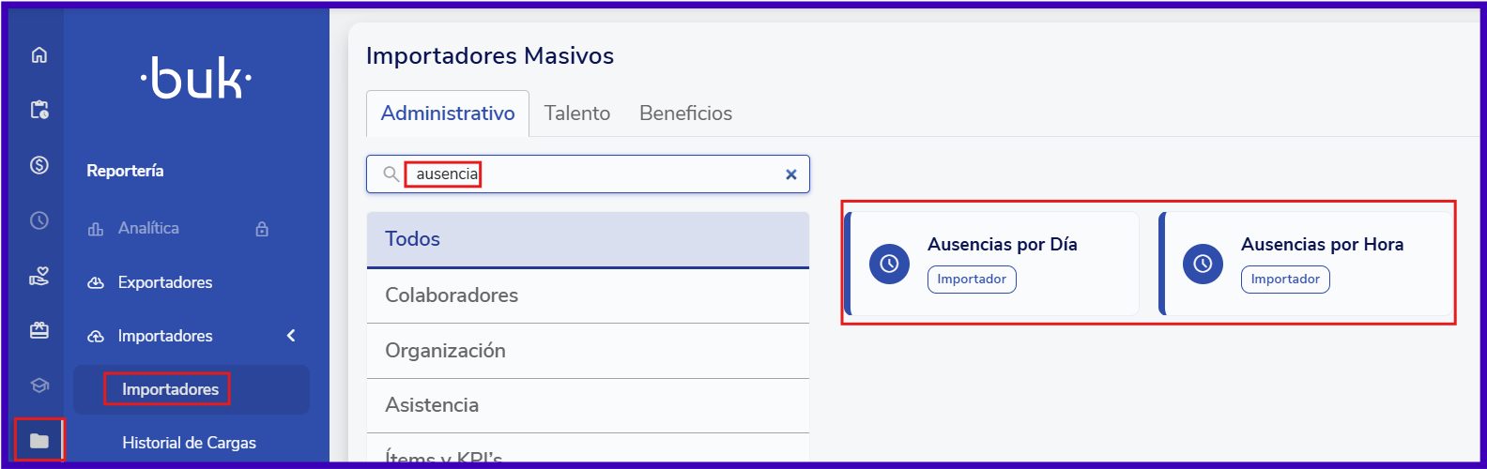Image resolution: width=1487 pixels, height=469 pixels.
Task: Select the Administrativo tab
Action: point(448,113)
